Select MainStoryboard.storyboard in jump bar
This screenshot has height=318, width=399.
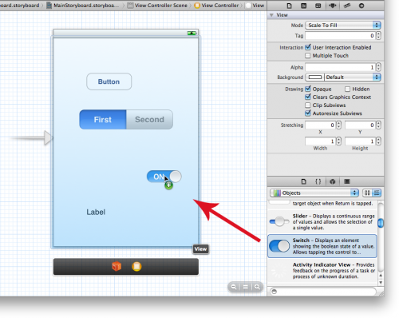click(x=83, y=6)
